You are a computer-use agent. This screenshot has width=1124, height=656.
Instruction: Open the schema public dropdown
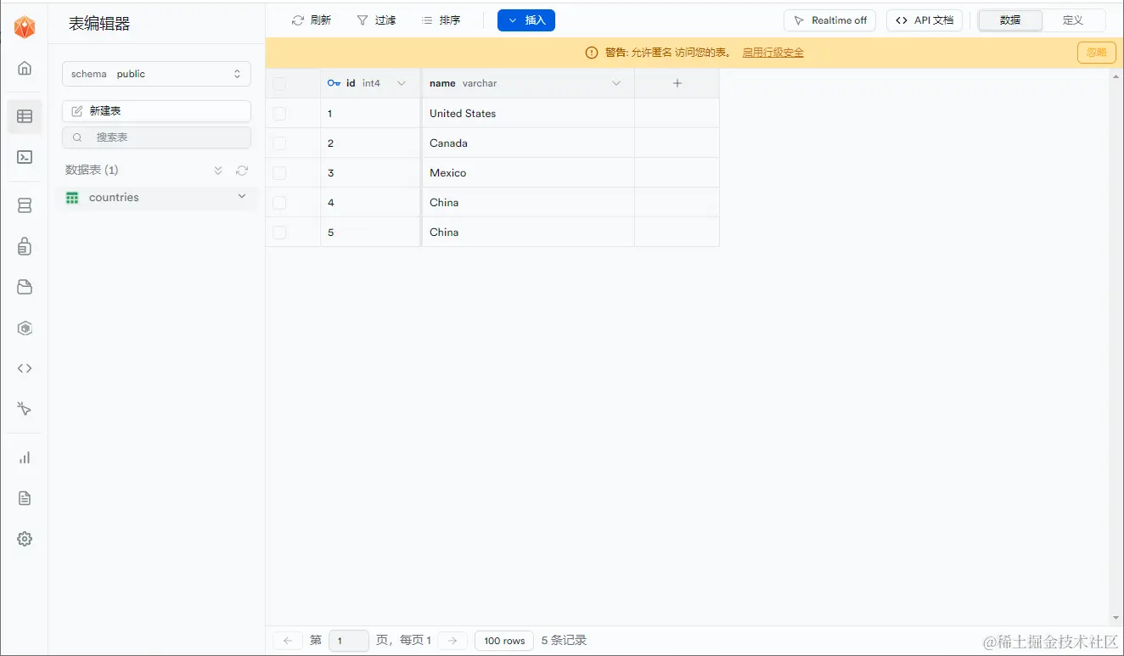coord(156,74)
